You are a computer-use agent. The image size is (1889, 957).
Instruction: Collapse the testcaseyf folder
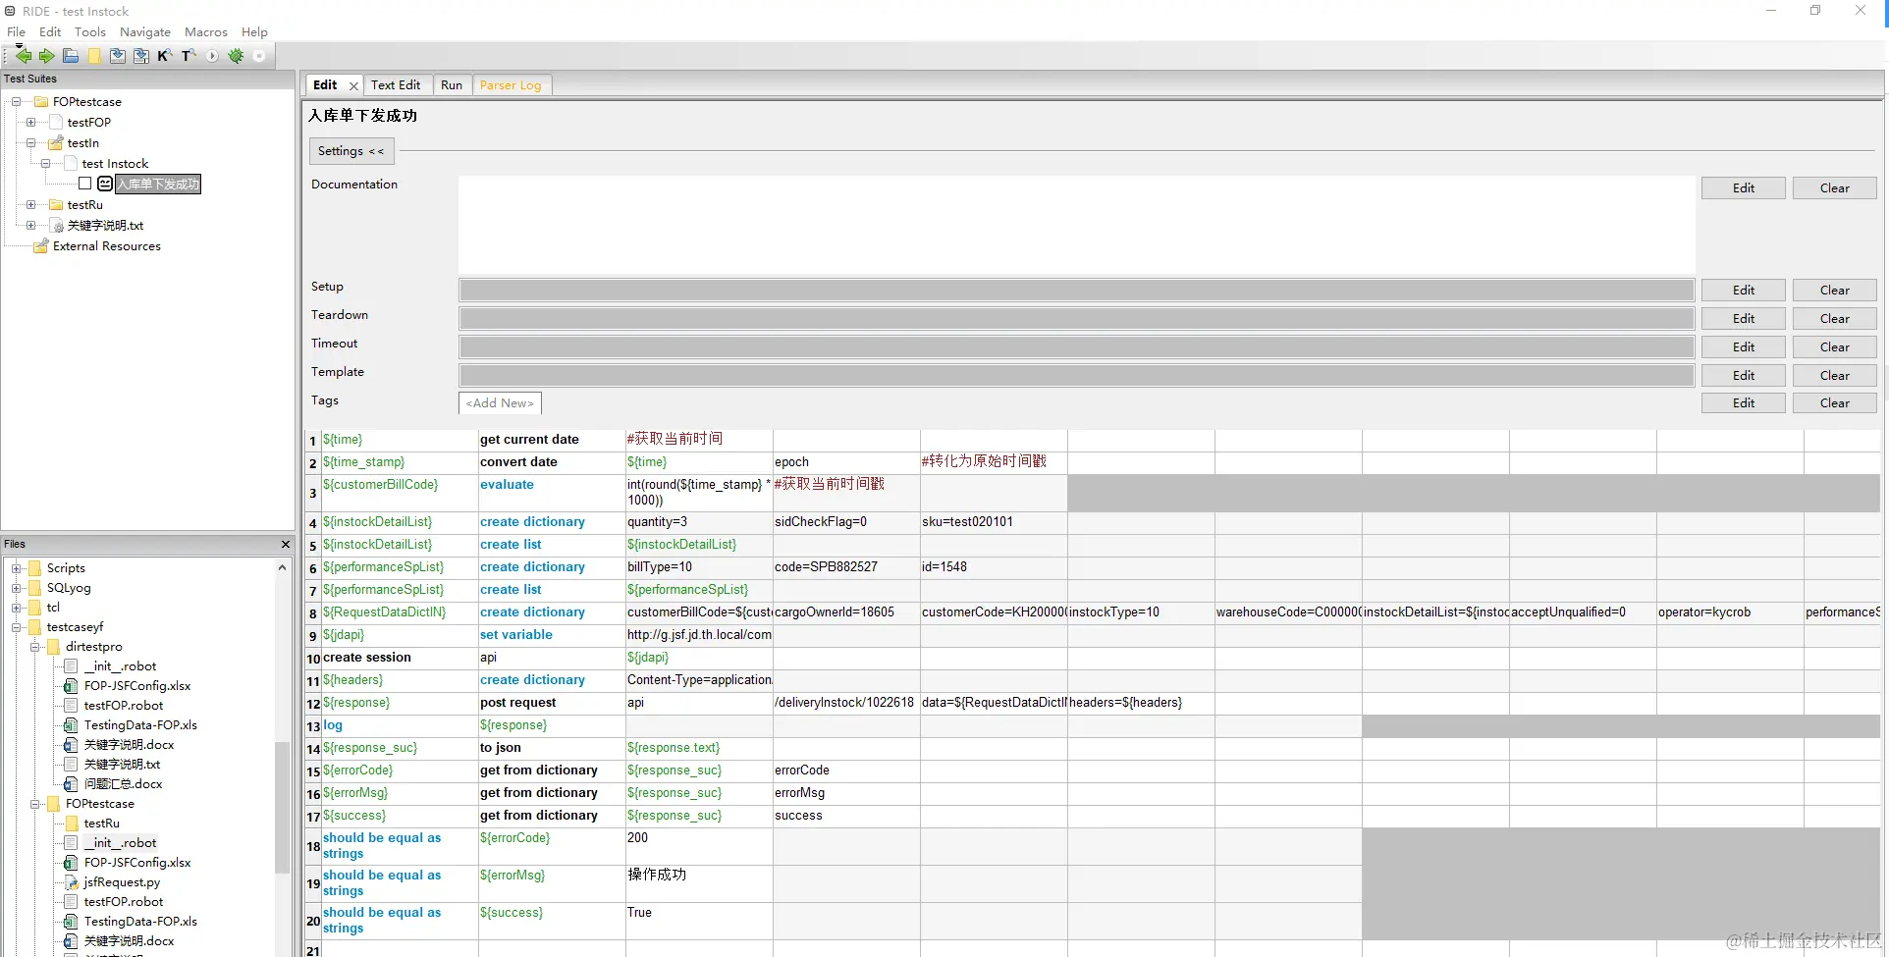point(16,627)
